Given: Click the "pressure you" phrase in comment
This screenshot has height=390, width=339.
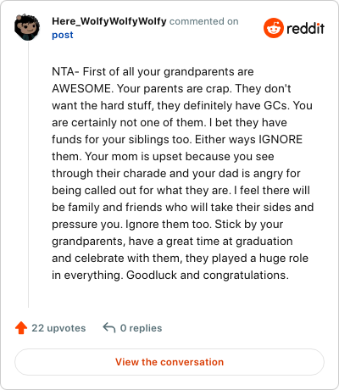Looking at the screenshot, I should [x=87, y=225].
